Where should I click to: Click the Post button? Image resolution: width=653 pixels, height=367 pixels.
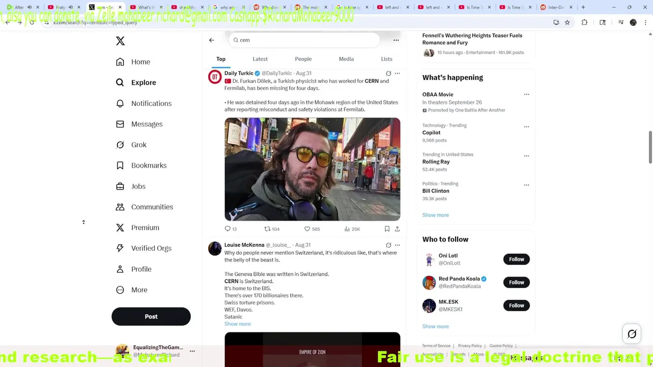151,317
